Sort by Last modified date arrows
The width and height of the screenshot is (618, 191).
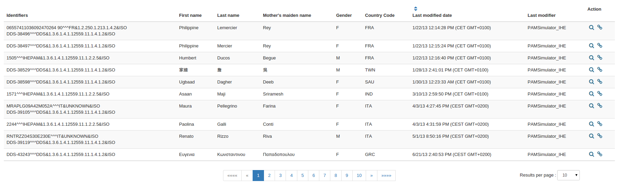coord(416,9)
